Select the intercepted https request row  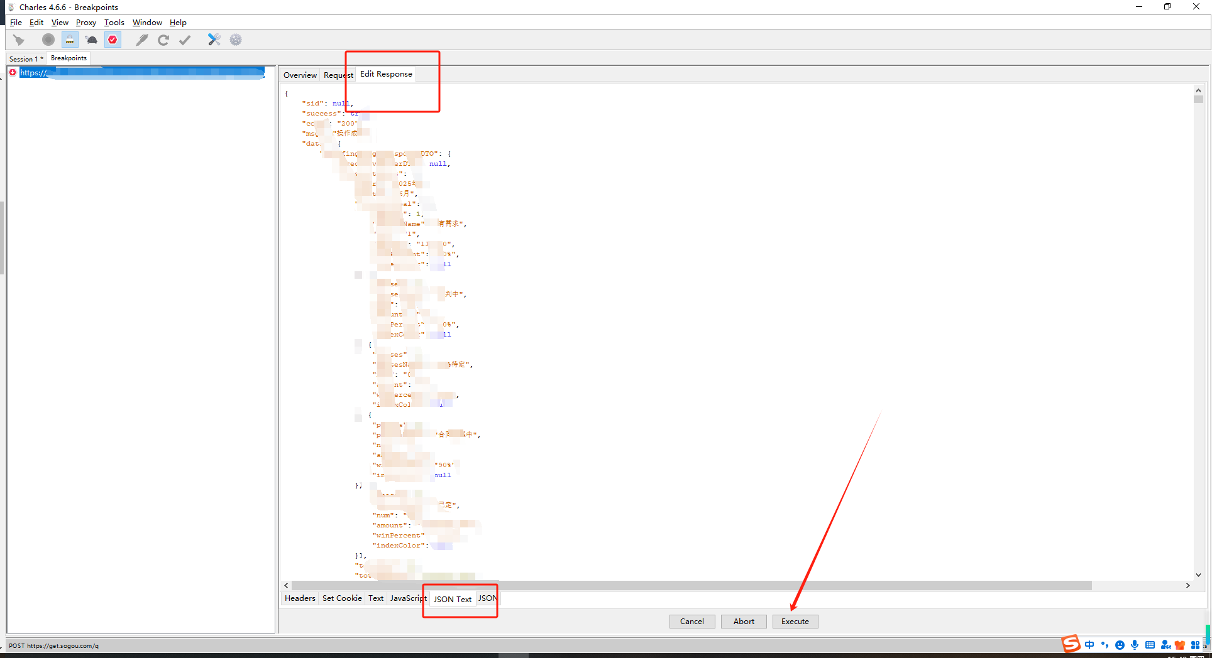[141, 73]
